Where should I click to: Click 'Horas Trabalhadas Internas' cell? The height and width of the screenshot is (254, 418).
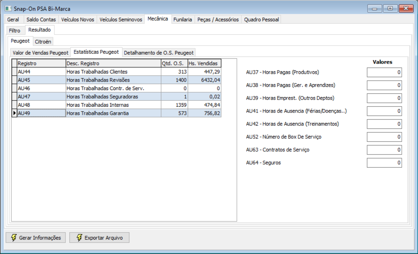(113, 104)
